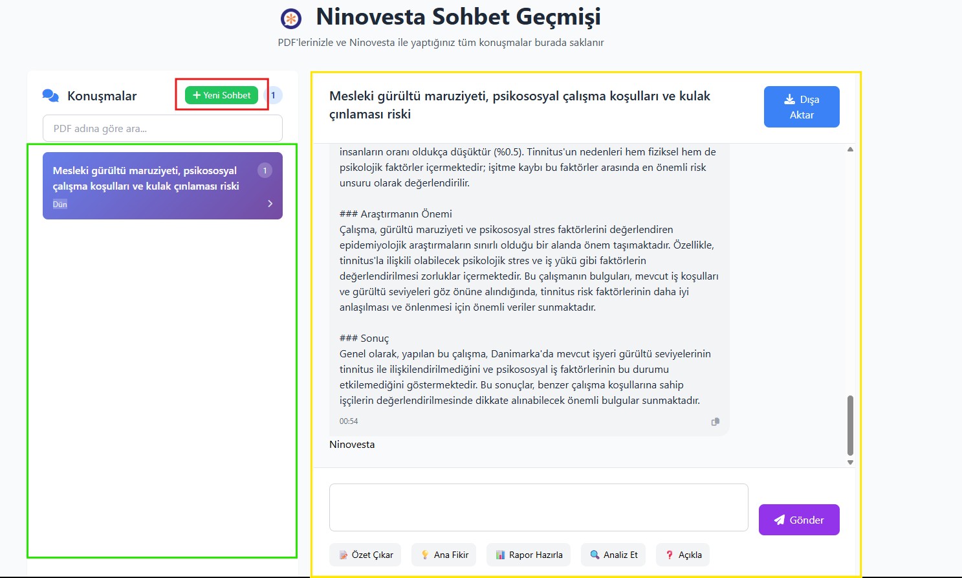Send the message with Gönder button
This screenshot has height=578, width=962.
tap(798, 520)
